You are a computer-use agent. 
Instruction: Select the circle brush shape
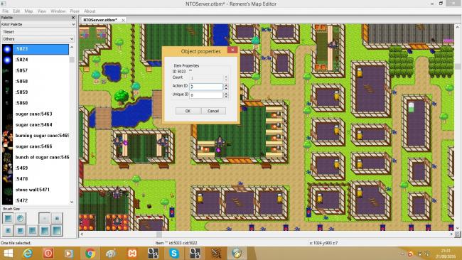[21, 218]
